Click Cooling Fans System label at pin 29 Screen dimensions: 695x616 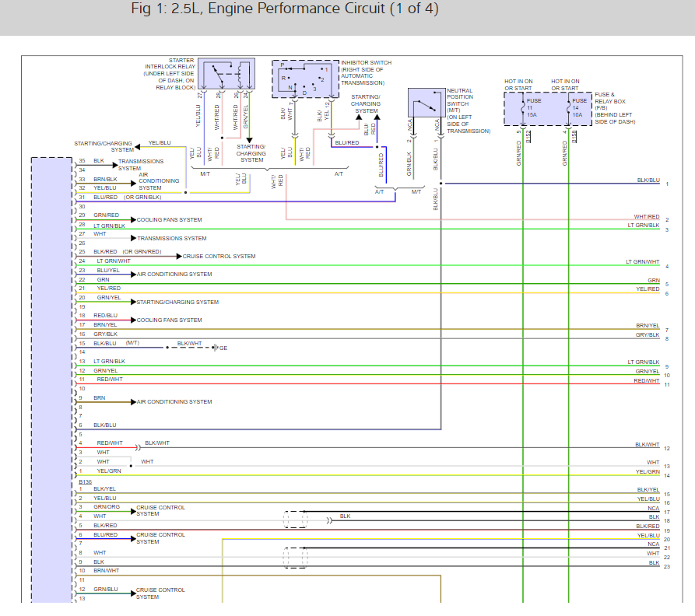coord(169,220)
